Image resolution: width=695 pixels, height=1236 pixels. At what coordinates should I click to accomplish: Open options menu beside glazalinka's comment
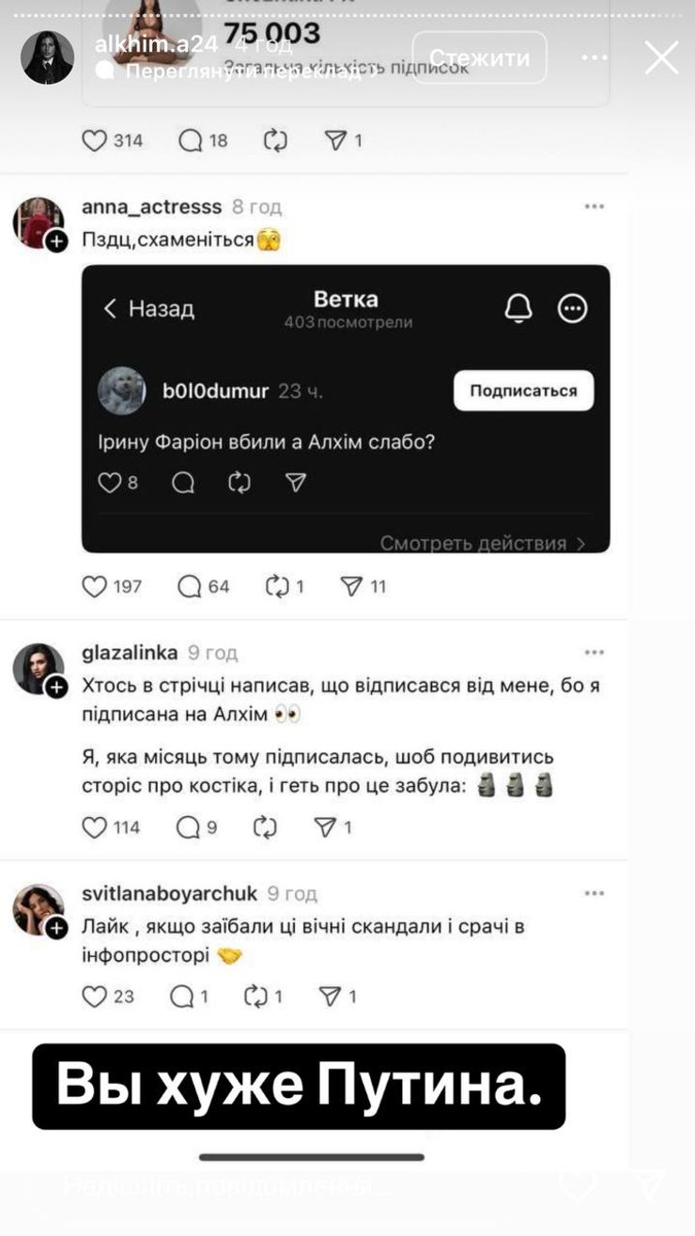594,651
